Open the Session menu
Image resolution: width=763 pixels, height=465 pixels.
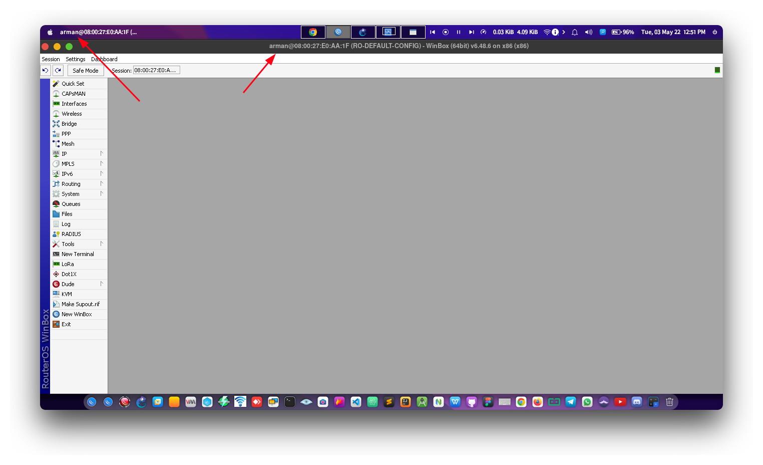pos(51,59)
